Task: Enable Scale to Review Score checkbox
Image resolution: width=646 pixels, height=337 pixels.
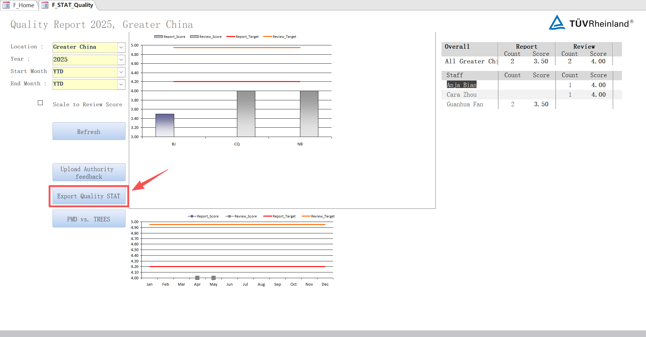Action: click(40, 103)
